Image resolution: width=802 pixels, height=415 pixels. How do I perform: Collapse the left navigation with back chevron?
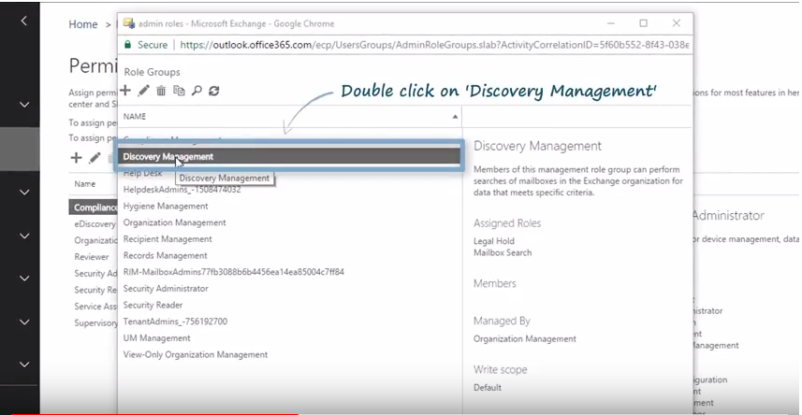23,21
